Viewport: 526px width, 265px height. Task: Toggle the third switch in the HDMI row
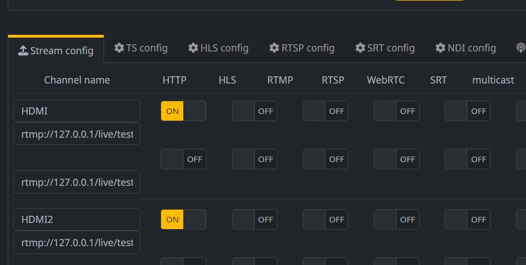click(325, 111)
